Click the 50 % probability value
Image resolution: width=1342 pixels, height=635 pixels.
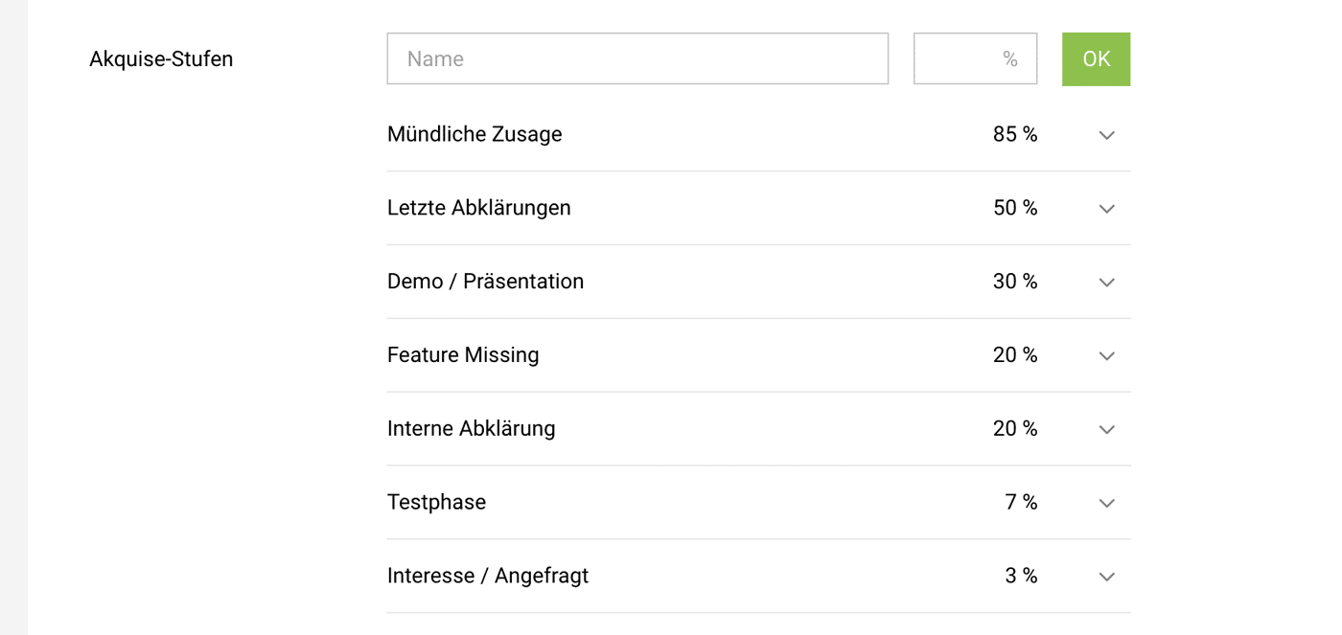[1015, 208]
